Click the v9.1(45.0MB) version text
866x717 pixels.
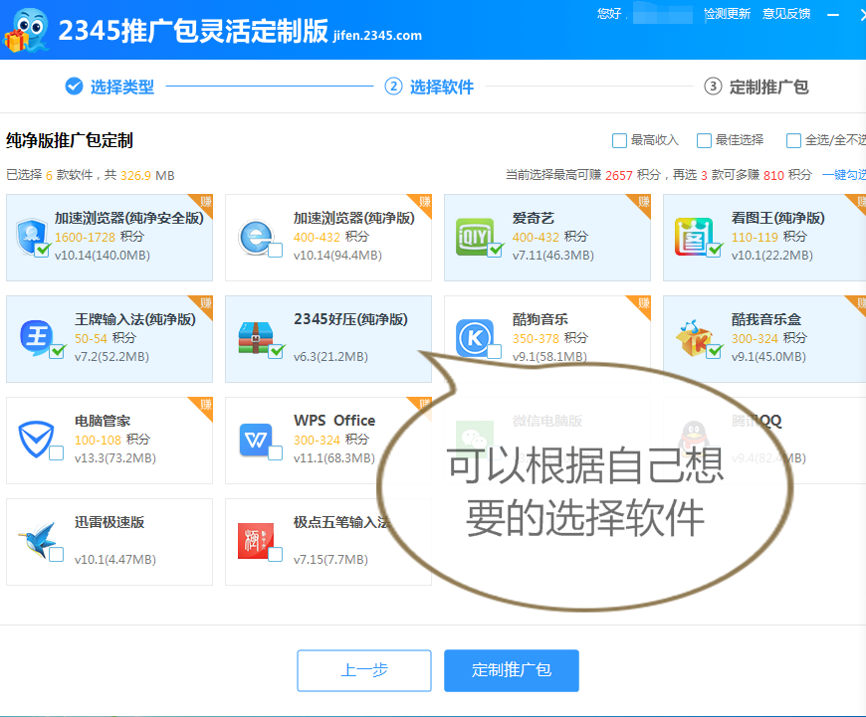pos(768,357)
